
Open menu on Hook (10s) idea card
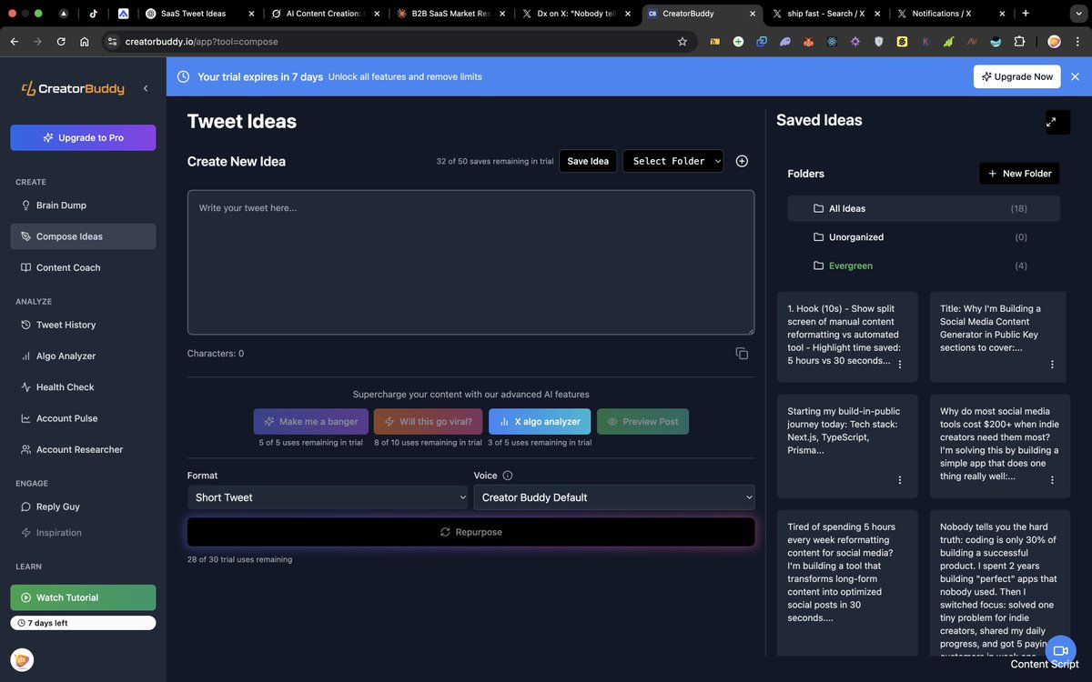900,365
